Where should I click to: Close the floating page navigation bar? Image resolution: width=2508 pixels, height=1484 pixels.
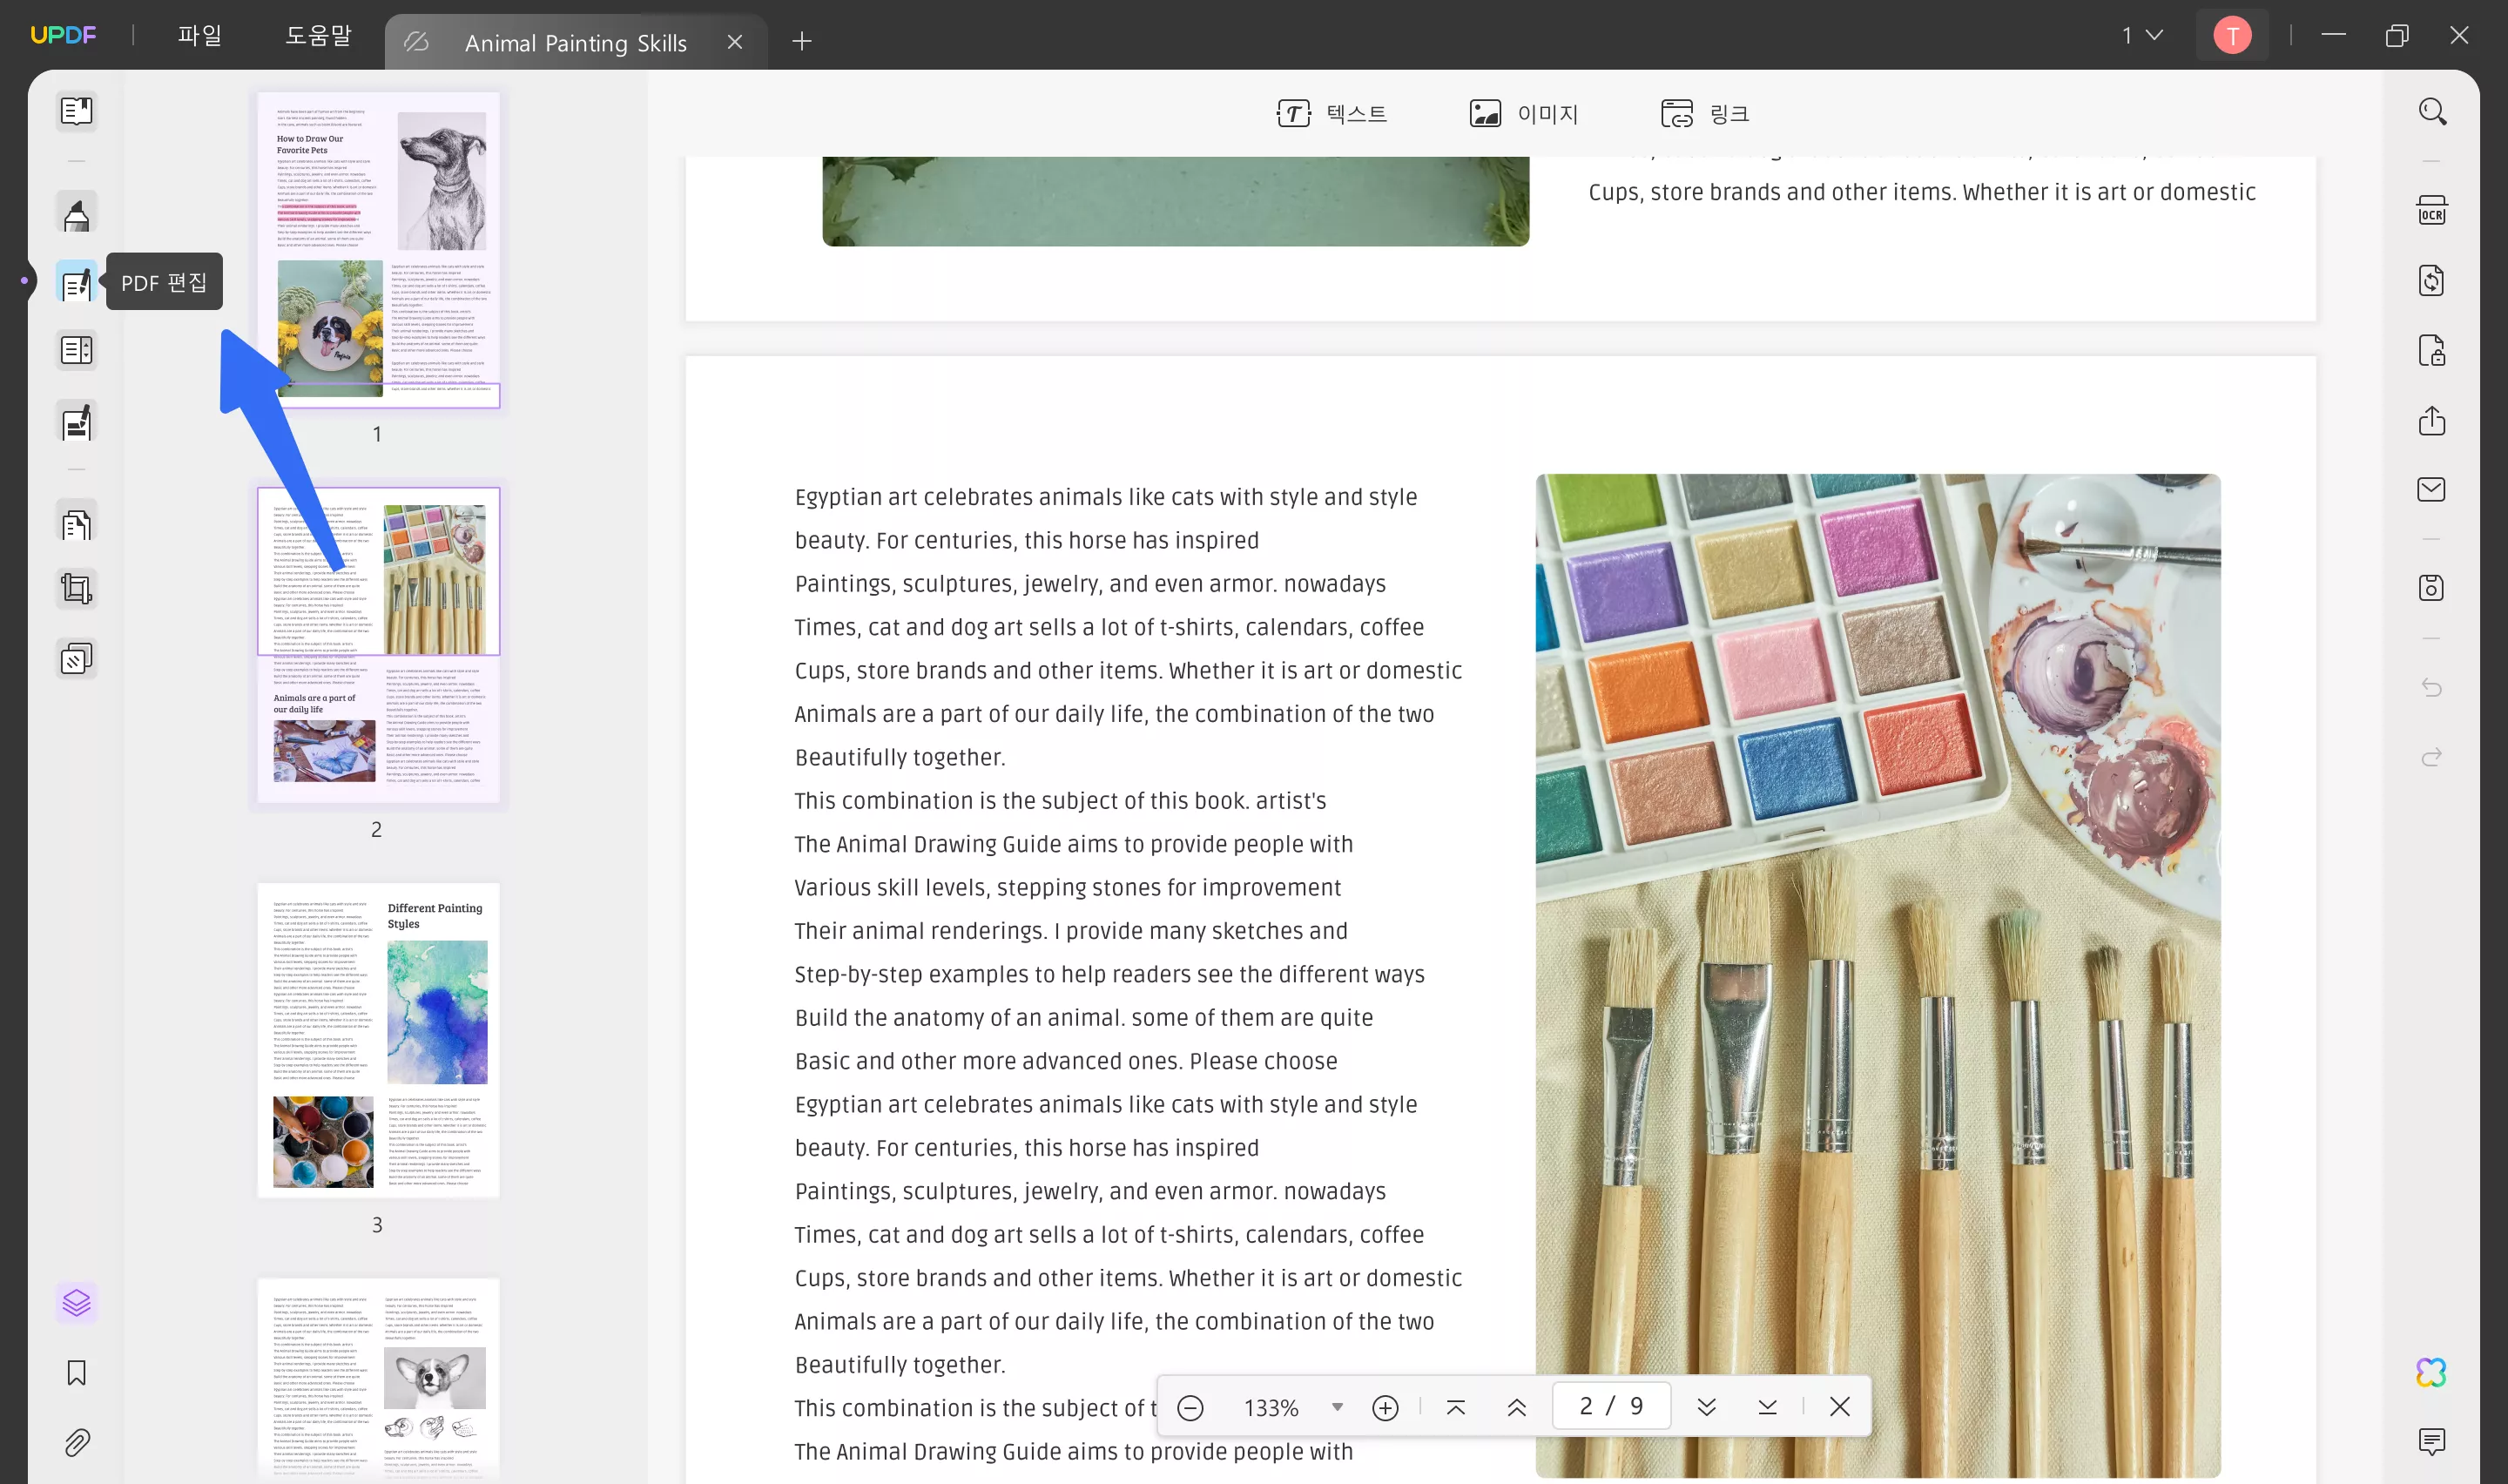point(1839,1407)
